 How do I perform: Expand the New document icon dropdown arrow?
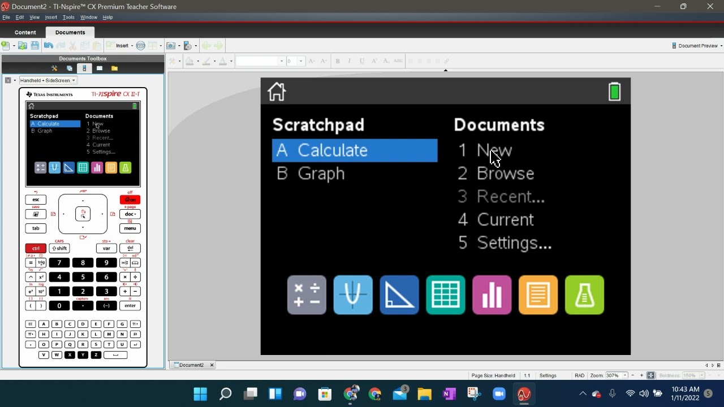coord(14,46)
